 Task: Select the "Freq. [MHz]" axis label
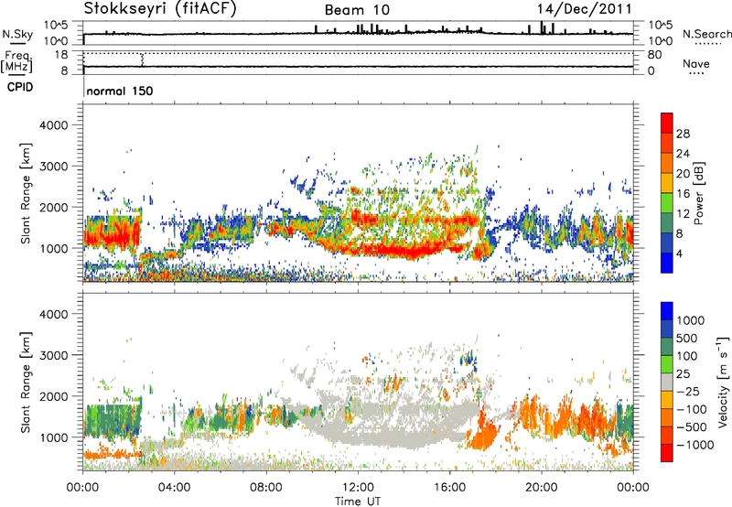(x=16, y=61)
